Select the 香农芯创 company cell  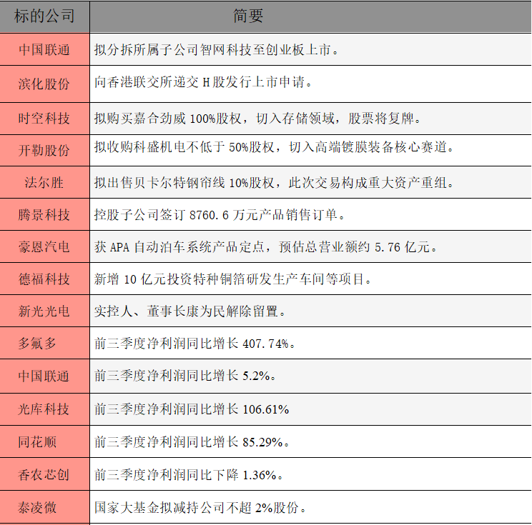[x=44, y=475]
